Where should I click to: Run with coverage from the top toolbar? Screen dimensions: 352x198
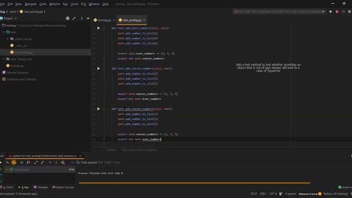pyautogui.click(x=343, y=12)
